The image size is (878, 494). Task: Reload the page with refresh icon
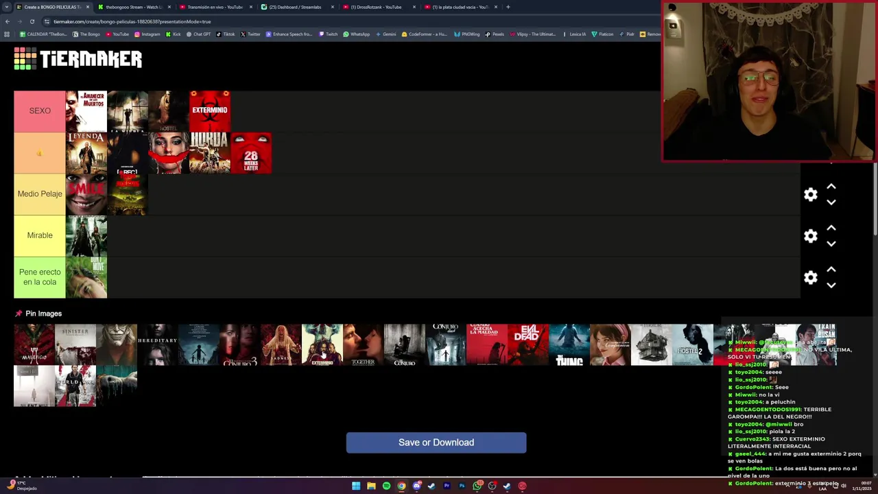pyautogui.click(x=32, y=21)
